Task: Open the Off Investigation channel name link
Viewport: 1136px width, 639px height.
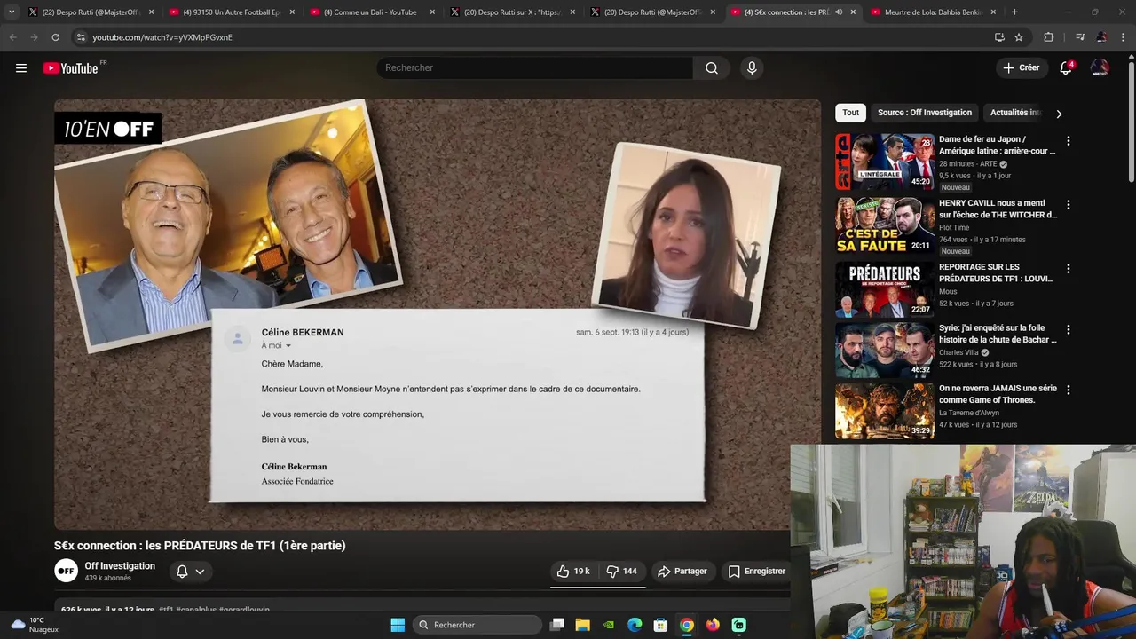Action: pyautogui.click(x=120, y=566)
